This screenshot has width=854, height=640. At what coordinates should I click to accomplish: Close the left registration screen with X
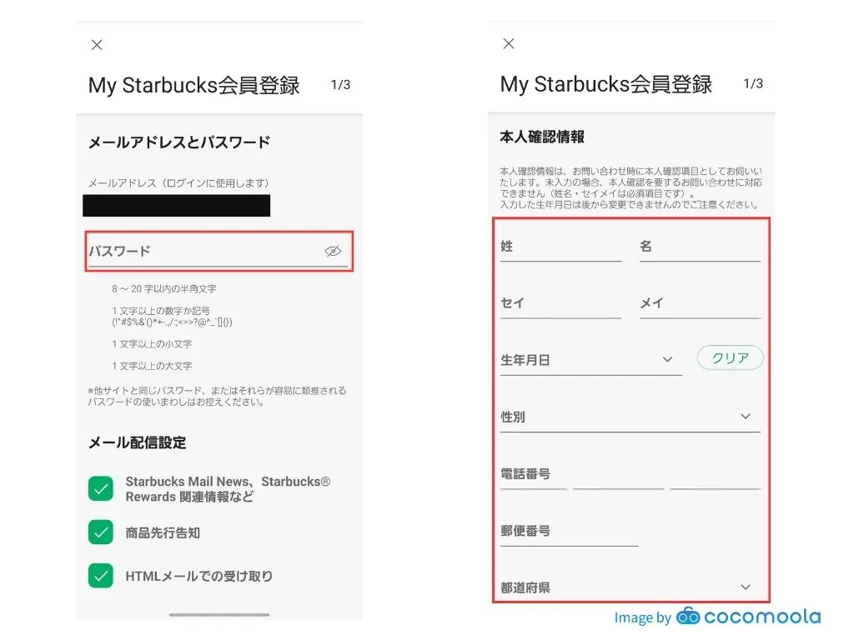pos(97,45)
